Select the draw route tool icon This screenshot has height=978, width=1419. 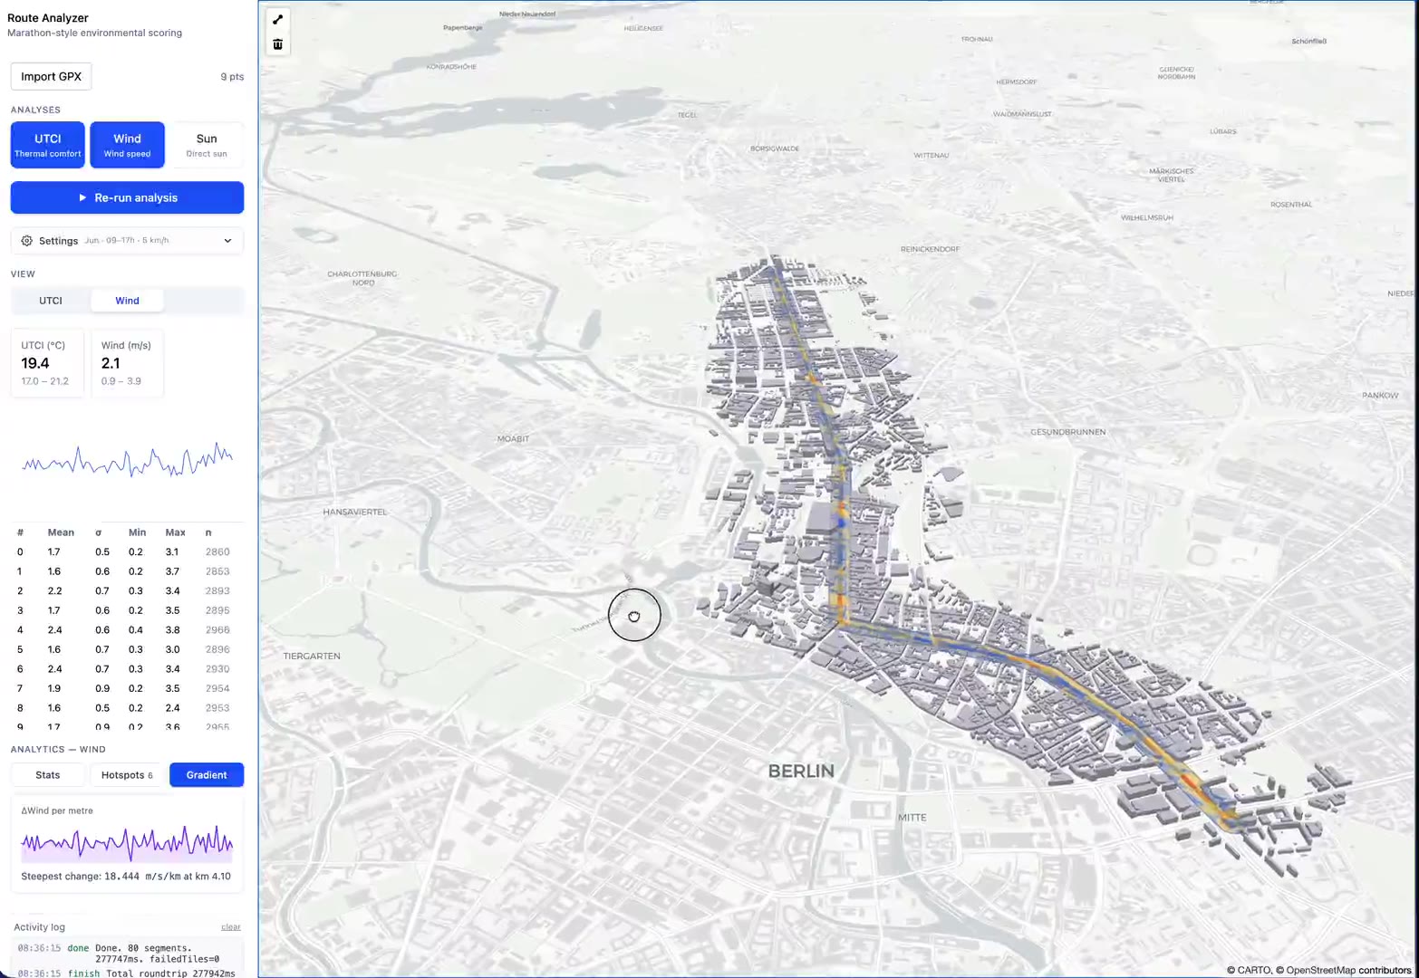(278, 20)
